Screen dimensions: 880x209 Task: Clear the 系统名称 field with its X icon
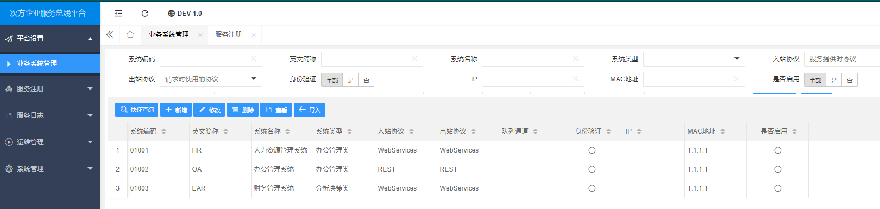576,59
